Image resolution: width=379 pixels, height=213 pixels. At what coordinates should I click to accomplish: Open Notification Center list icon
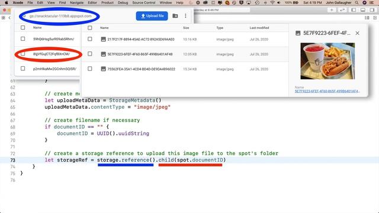[371, 2]
